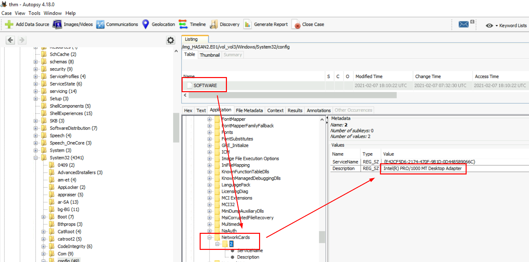
Task: Go back with the left arrow button
Action: pos(11,40)
